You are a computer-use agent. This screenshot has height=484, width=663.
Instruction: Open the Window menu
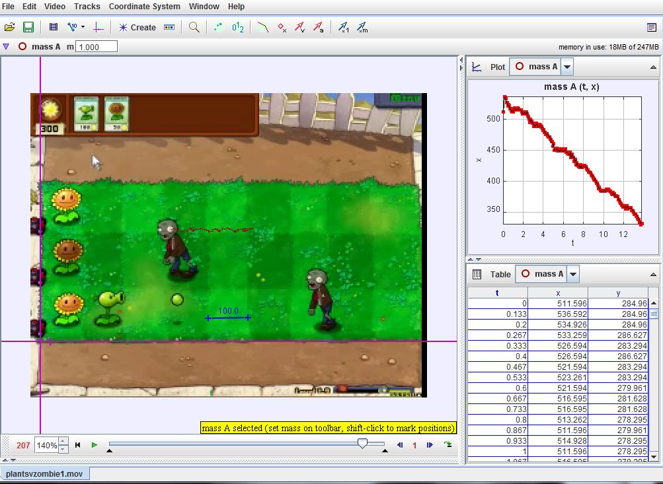pos(204,7)
